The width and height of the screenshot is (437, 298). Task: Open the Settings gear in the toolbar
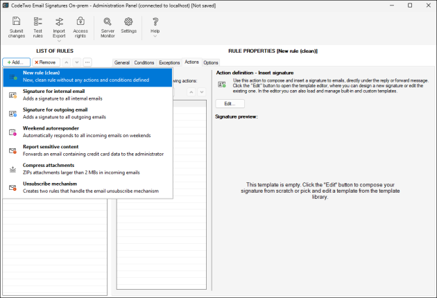coord(128,26)
